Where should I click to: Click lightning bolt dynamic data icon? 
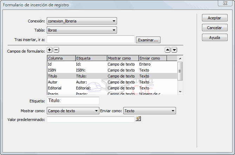coord(138,119)
